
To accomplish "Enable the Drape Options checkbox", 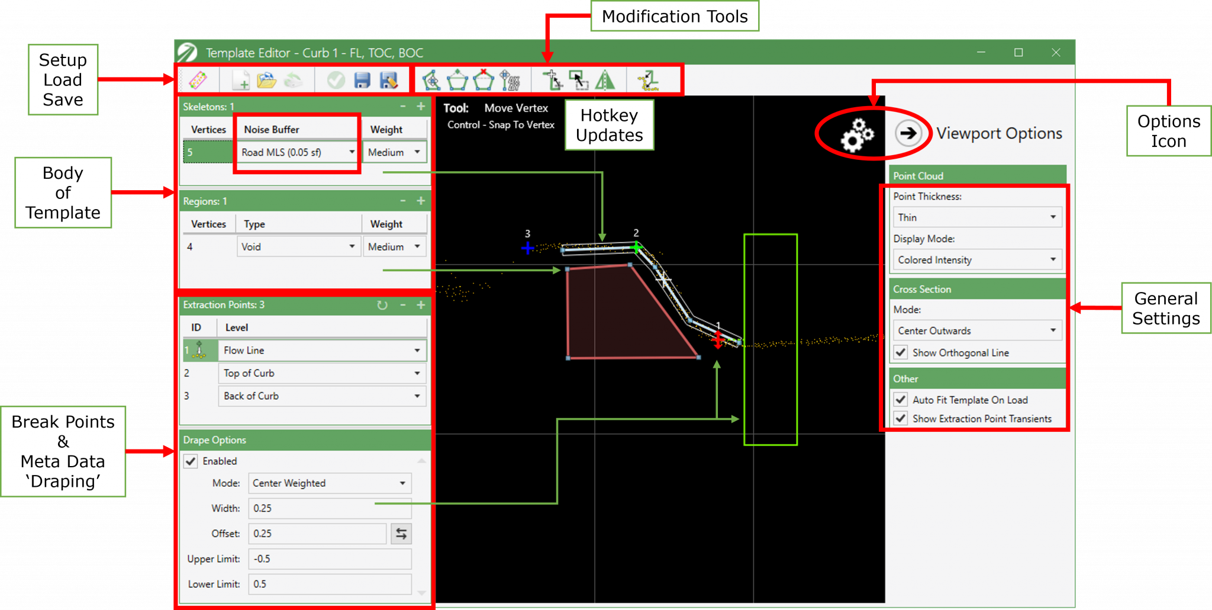I will [191, 461].
